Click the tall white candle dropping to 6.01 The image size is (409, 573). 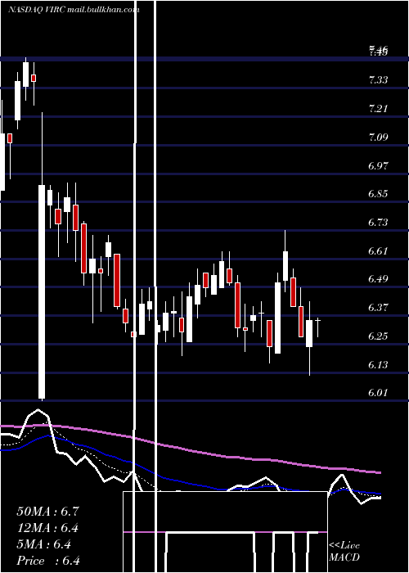[42, 292]
